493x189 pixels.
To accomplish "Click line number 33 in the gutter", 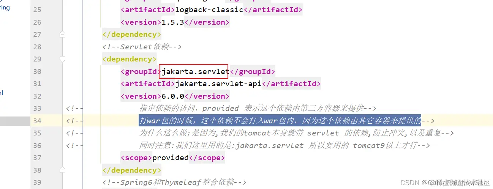I will (x=37, y=108).
